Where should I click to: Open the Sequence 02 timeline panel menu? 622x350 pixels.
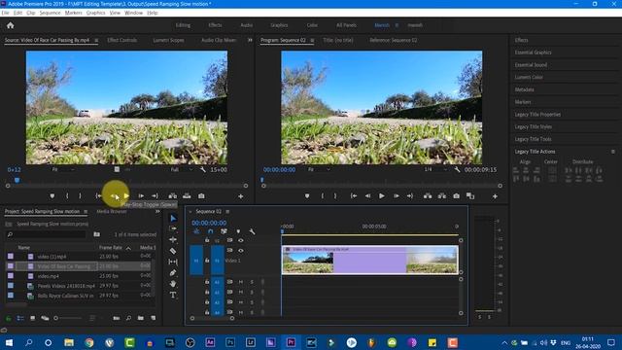(227, 212)
